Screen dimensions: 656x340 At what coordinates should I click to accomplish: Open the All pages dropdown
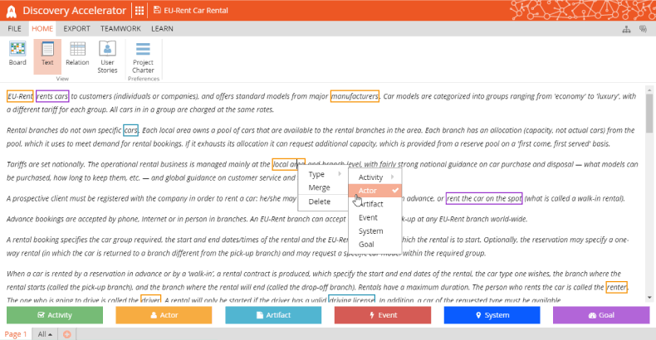[x=46, y=333]
